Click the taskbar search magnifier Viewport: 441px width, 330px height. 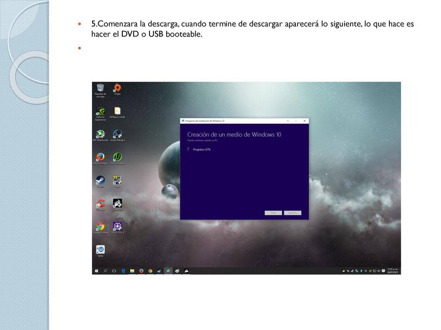tap(105, 271)
